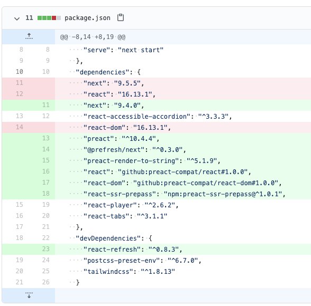Click old line number 14
311x306 pixels.
[x=19, y=127]
